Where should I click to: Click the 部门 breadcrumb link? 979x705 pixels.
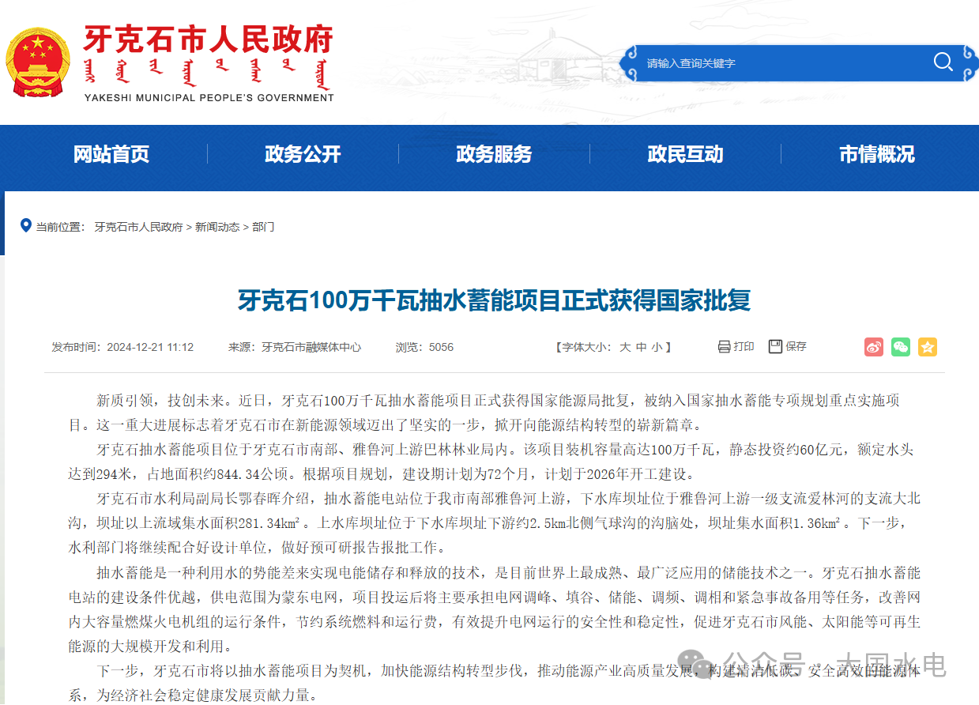click(x=263, y=227)
